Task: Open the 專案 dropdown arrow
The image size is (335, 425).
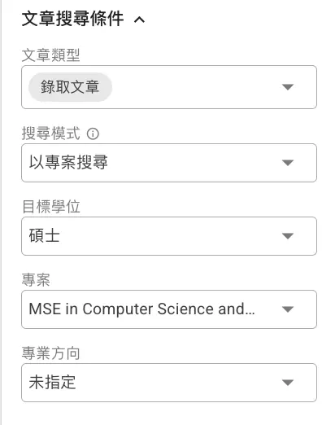Action: 288,309
